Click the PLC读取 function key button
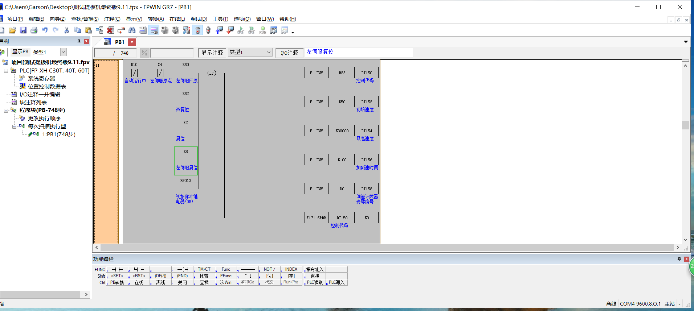Viewport: 694px width, 311px height. [x=314, y=282]
